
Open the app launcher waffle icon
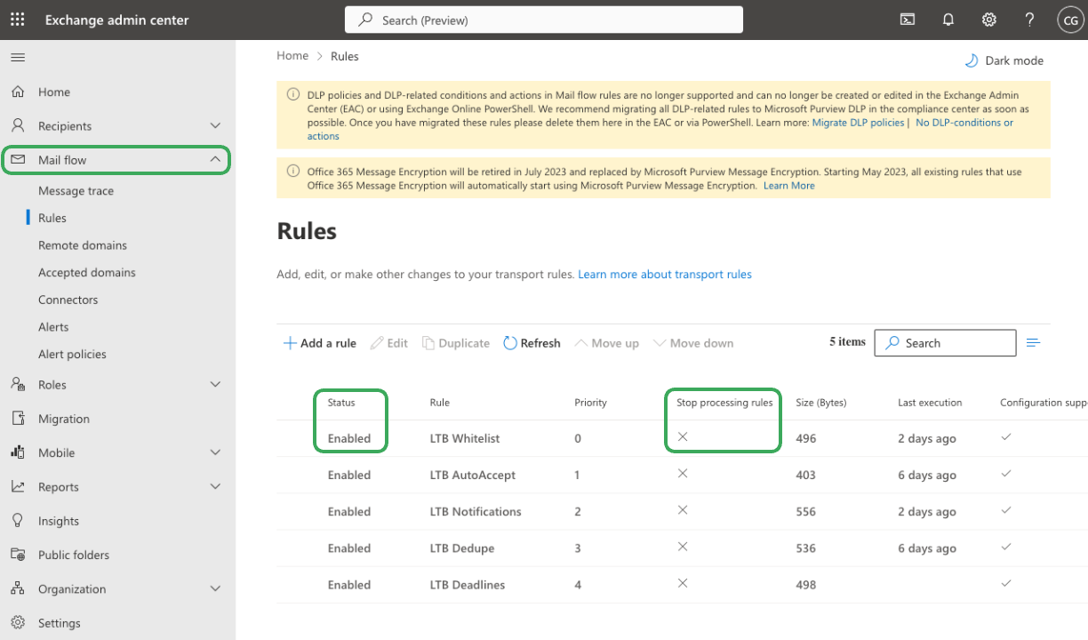pos(18,20)
